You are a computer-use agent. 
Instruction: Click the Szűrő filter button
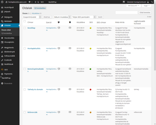click(100, 17)
